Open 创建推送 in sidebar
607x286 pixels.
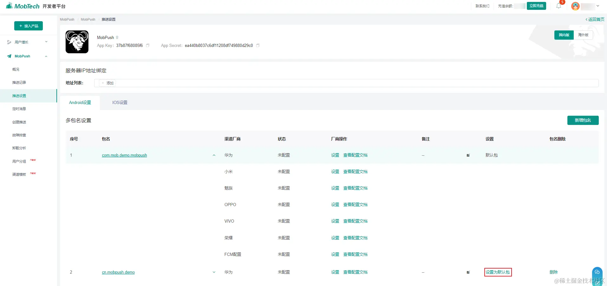point(19,122)
